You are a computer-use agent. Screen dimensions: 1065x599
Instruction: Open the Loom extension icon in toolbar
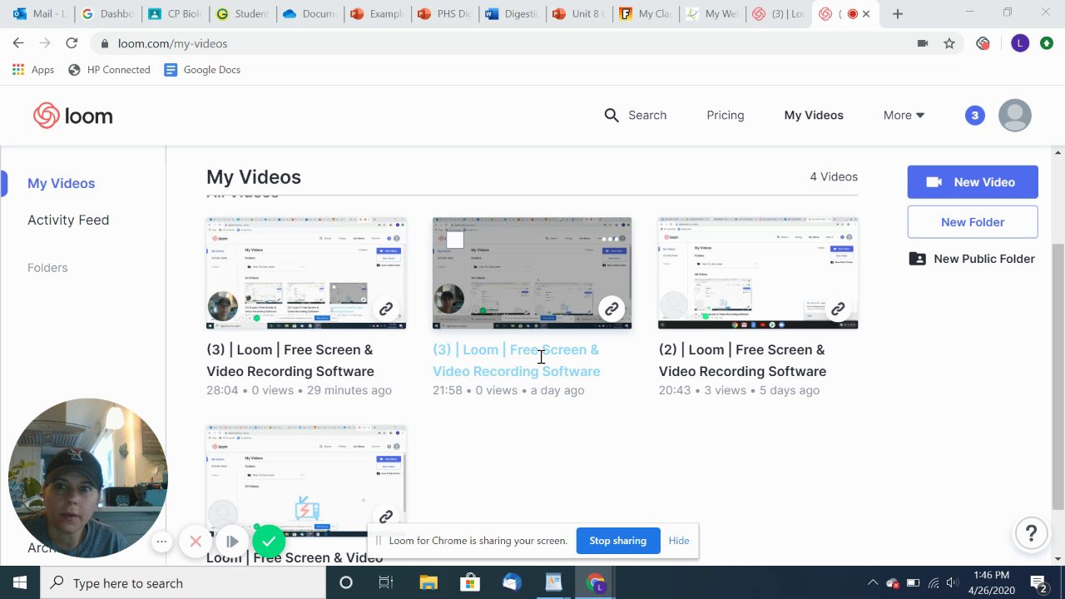pyautogui.click(x=983, y=43)
